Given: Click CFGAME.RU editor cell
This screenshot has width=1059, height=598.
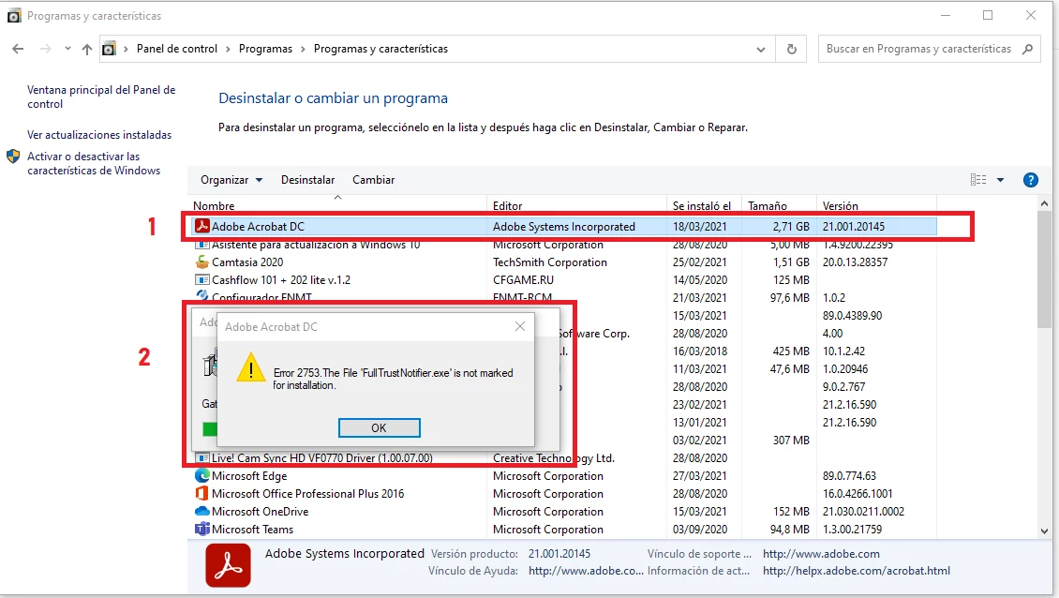Looking at the screenshot, I should [524, 279].
